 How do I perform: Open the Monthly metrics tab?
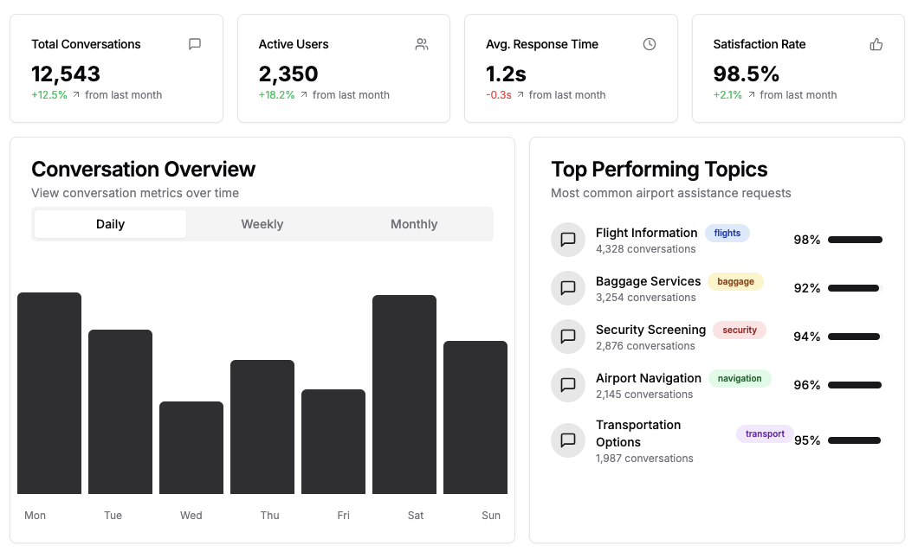[414, 224]
